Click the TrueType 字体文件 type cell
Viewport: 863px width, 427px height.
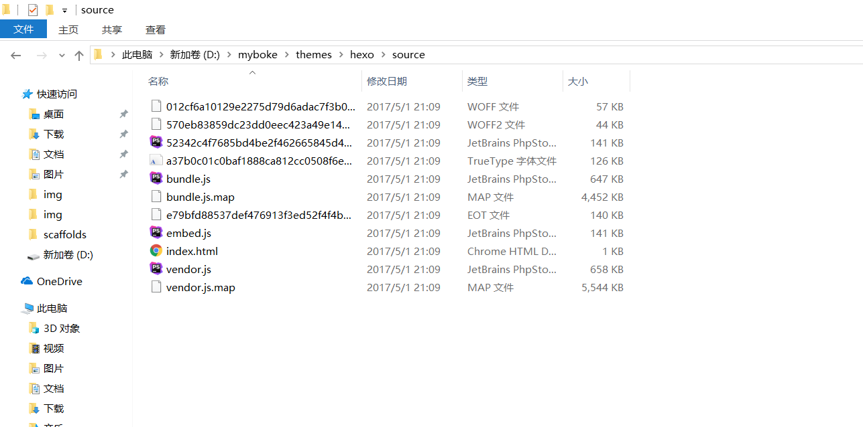512,161
